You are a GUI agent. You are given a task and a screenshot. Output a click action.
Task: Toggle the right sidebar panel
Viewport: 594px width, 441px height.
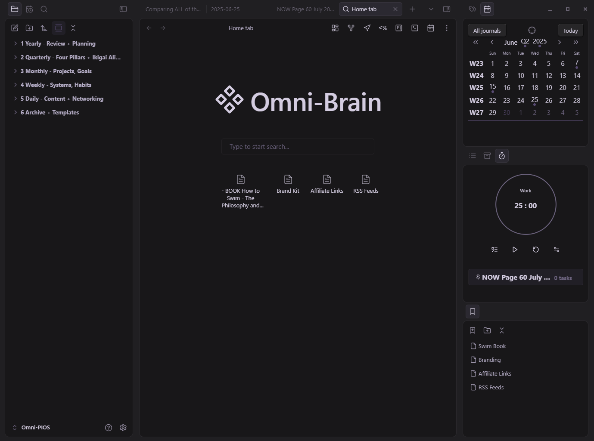(x=447, y=9)
